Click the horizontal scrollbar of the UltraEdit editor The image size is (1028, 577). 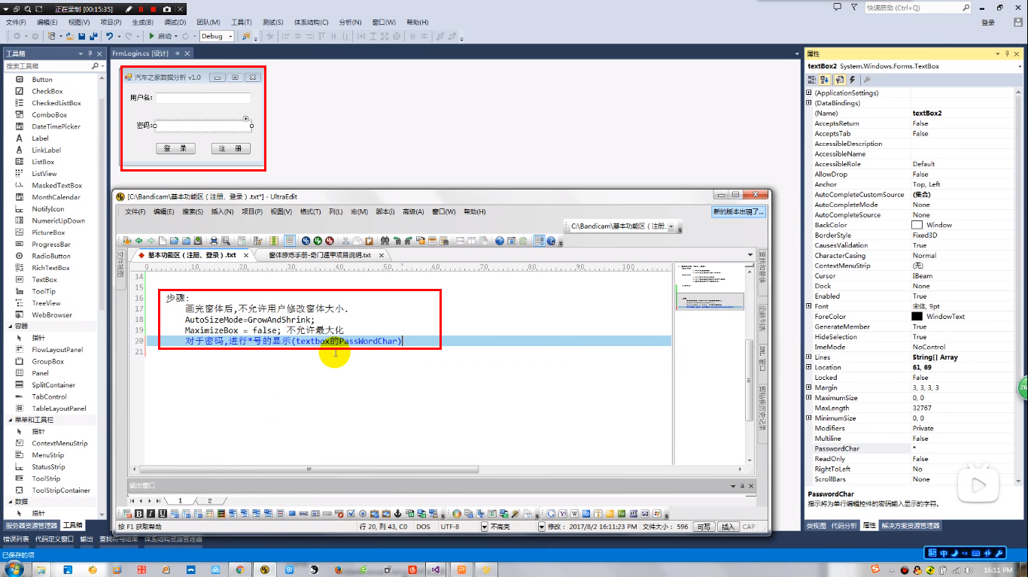click(x=309, y=469)
